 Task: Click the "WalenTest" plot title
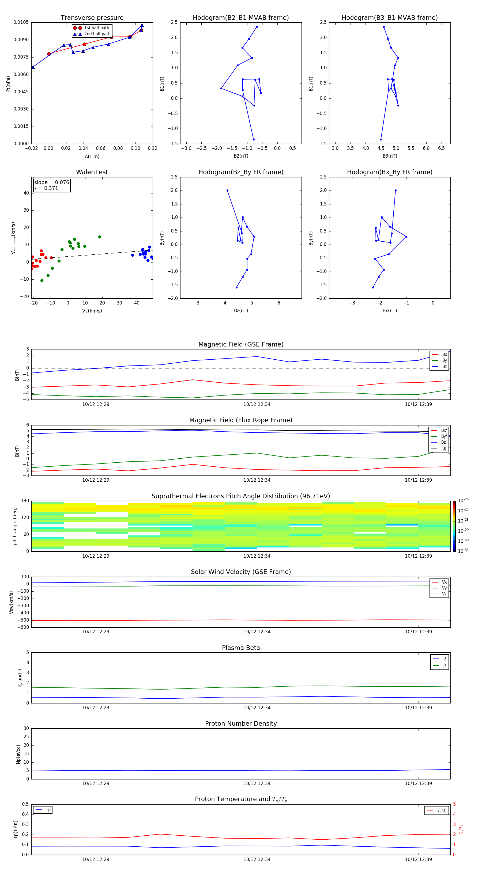(92, 172)
